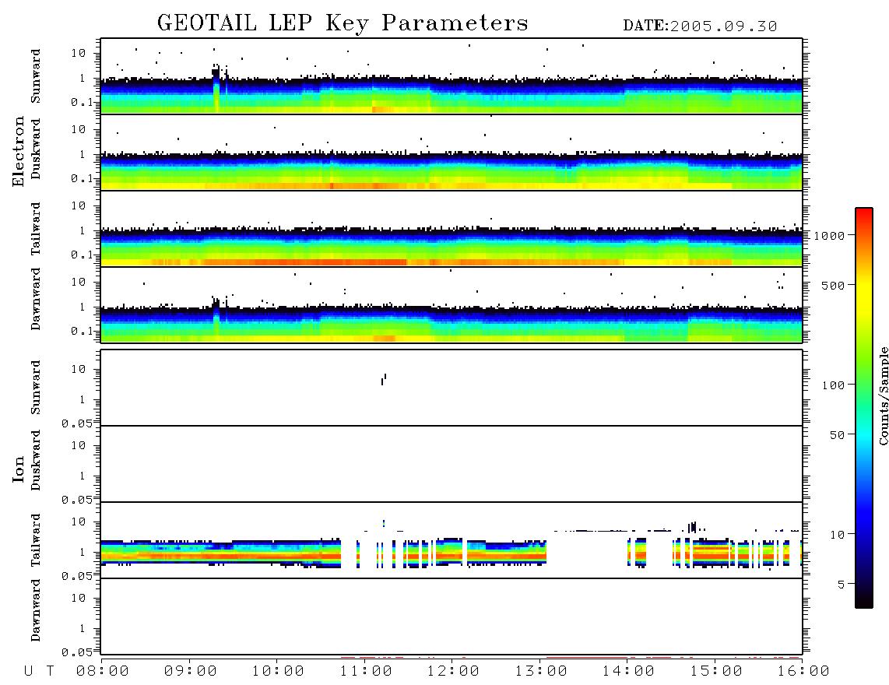Click the Counts/Sample colorbar label
This screenshot has height=685, width=889.
point(883,395)
